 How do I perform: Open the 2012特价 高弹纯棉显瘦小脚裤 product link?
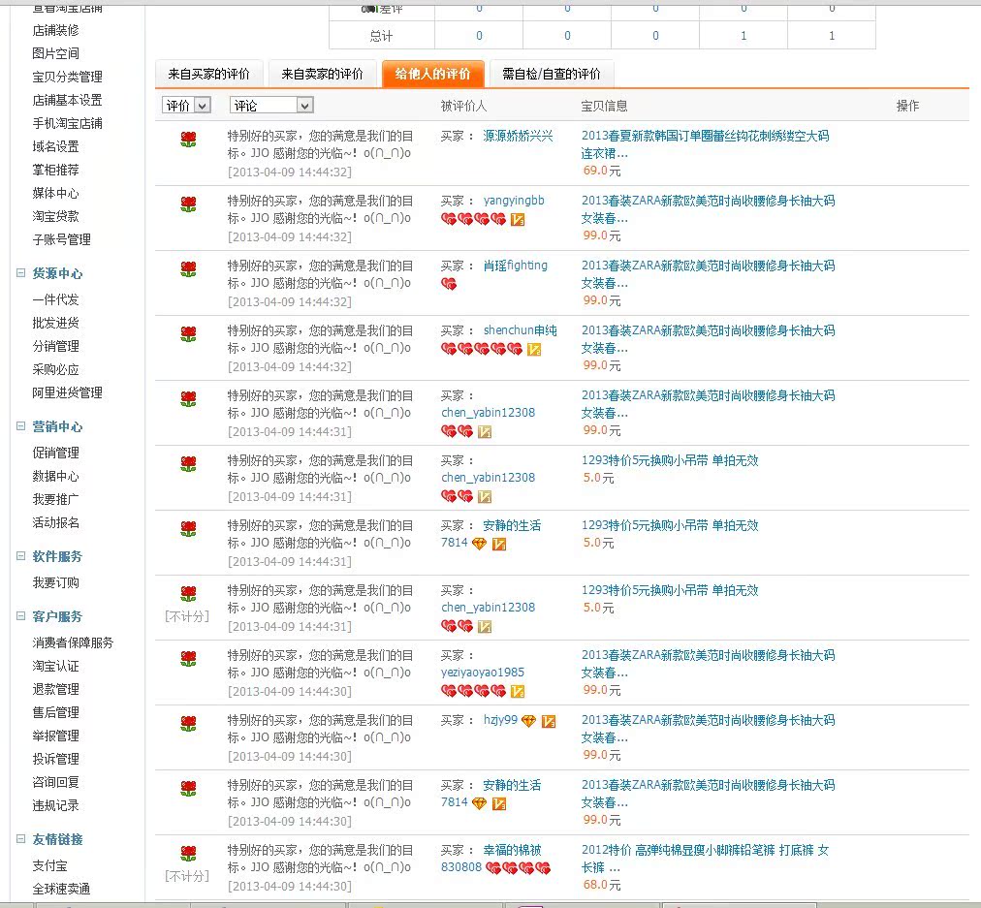705,859
